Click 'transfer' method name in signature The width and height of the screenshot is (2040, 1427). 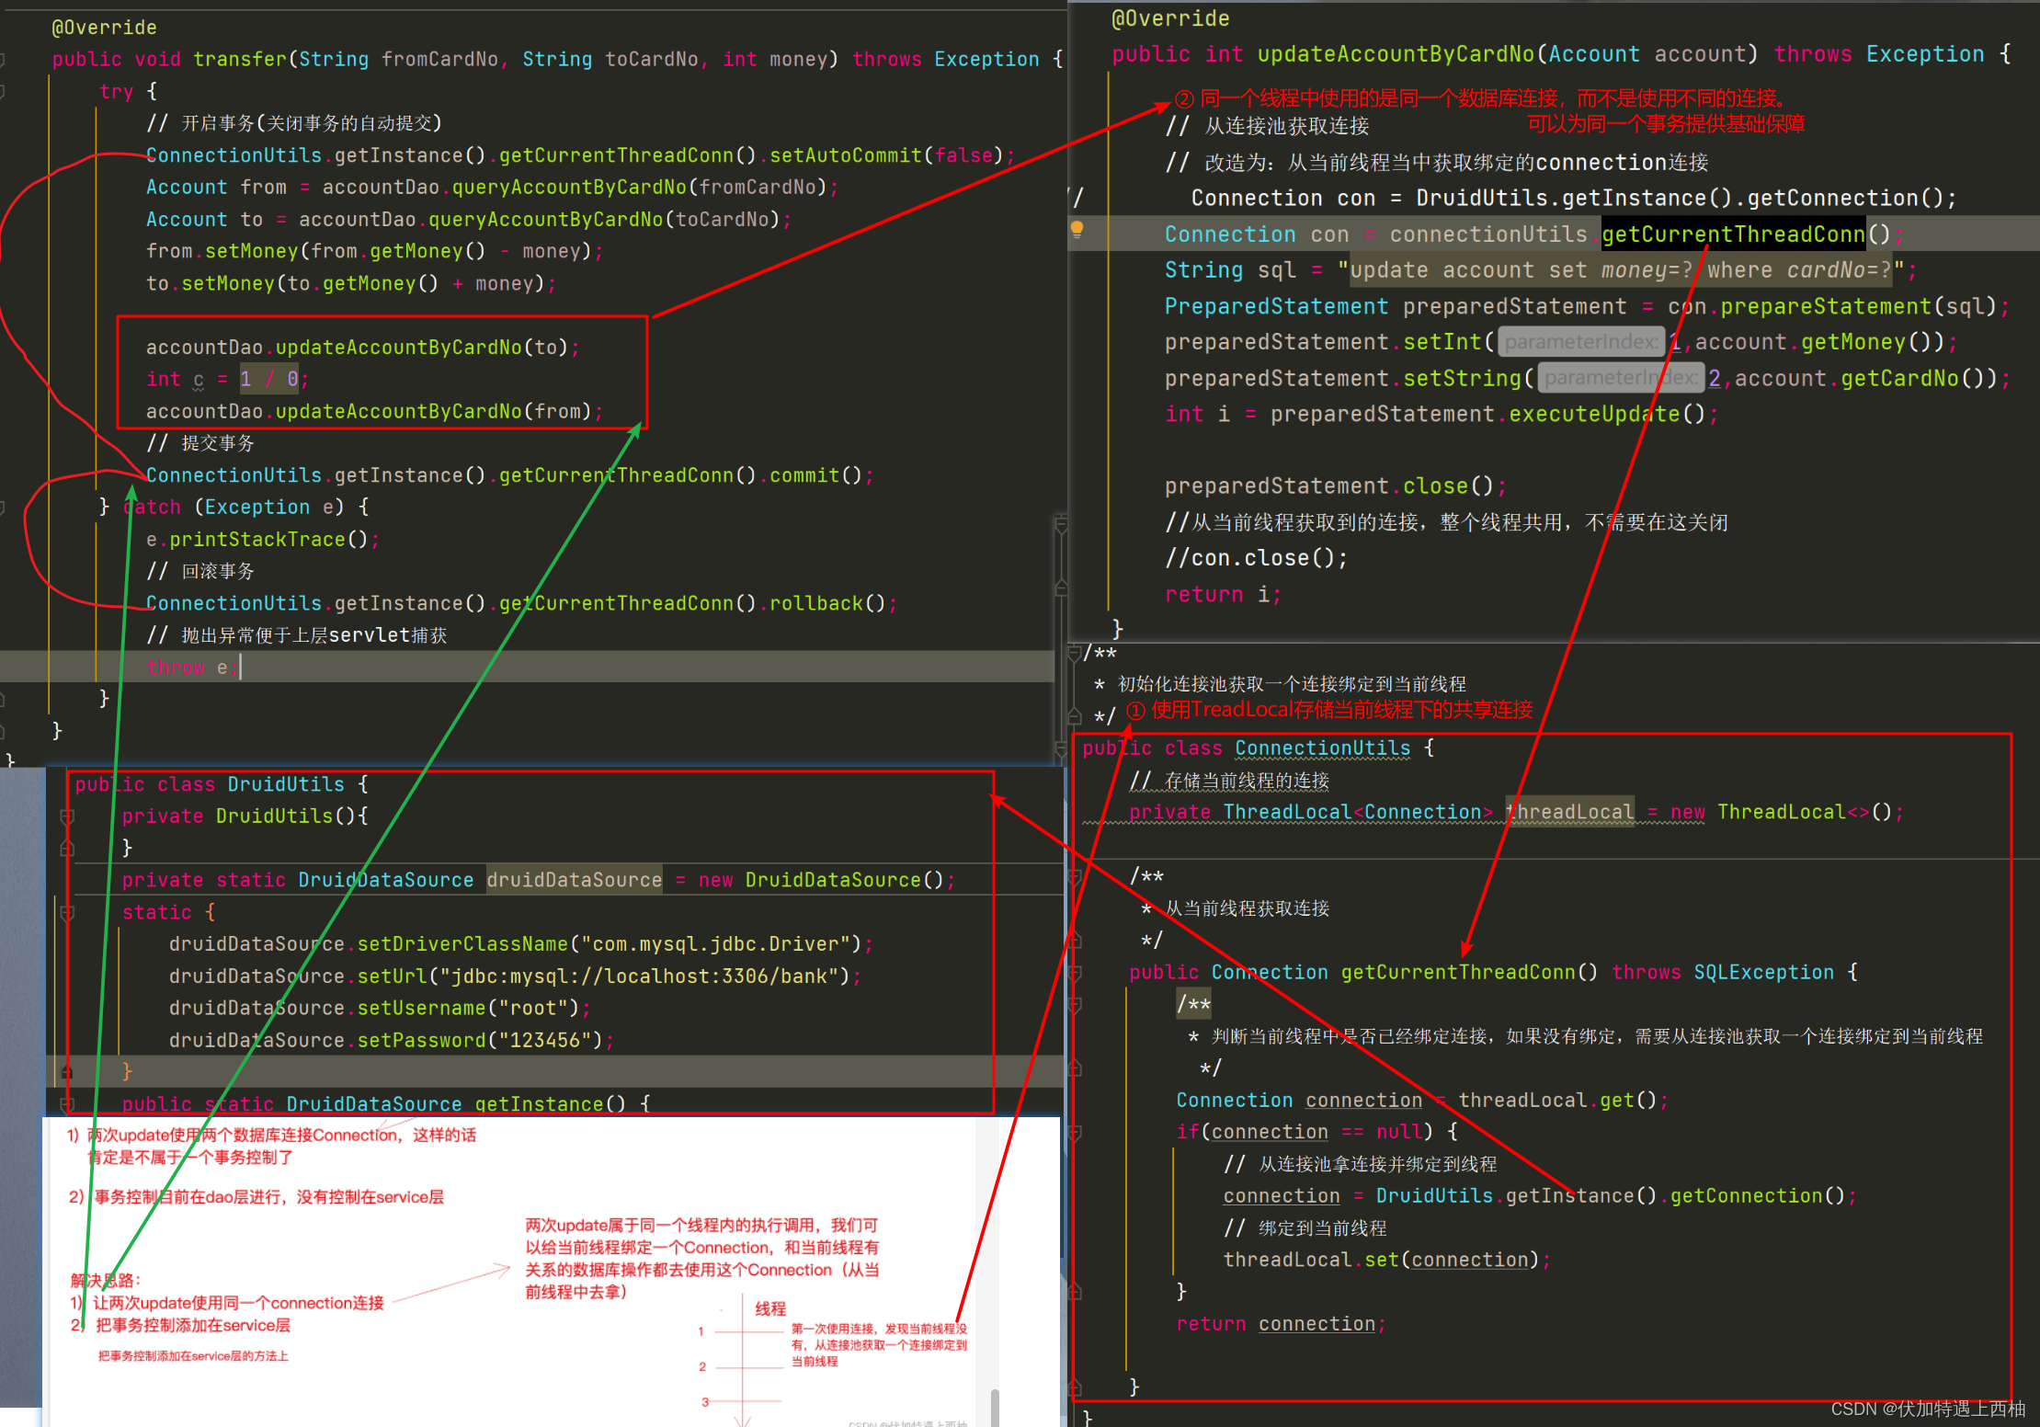(x=241, y=59)
